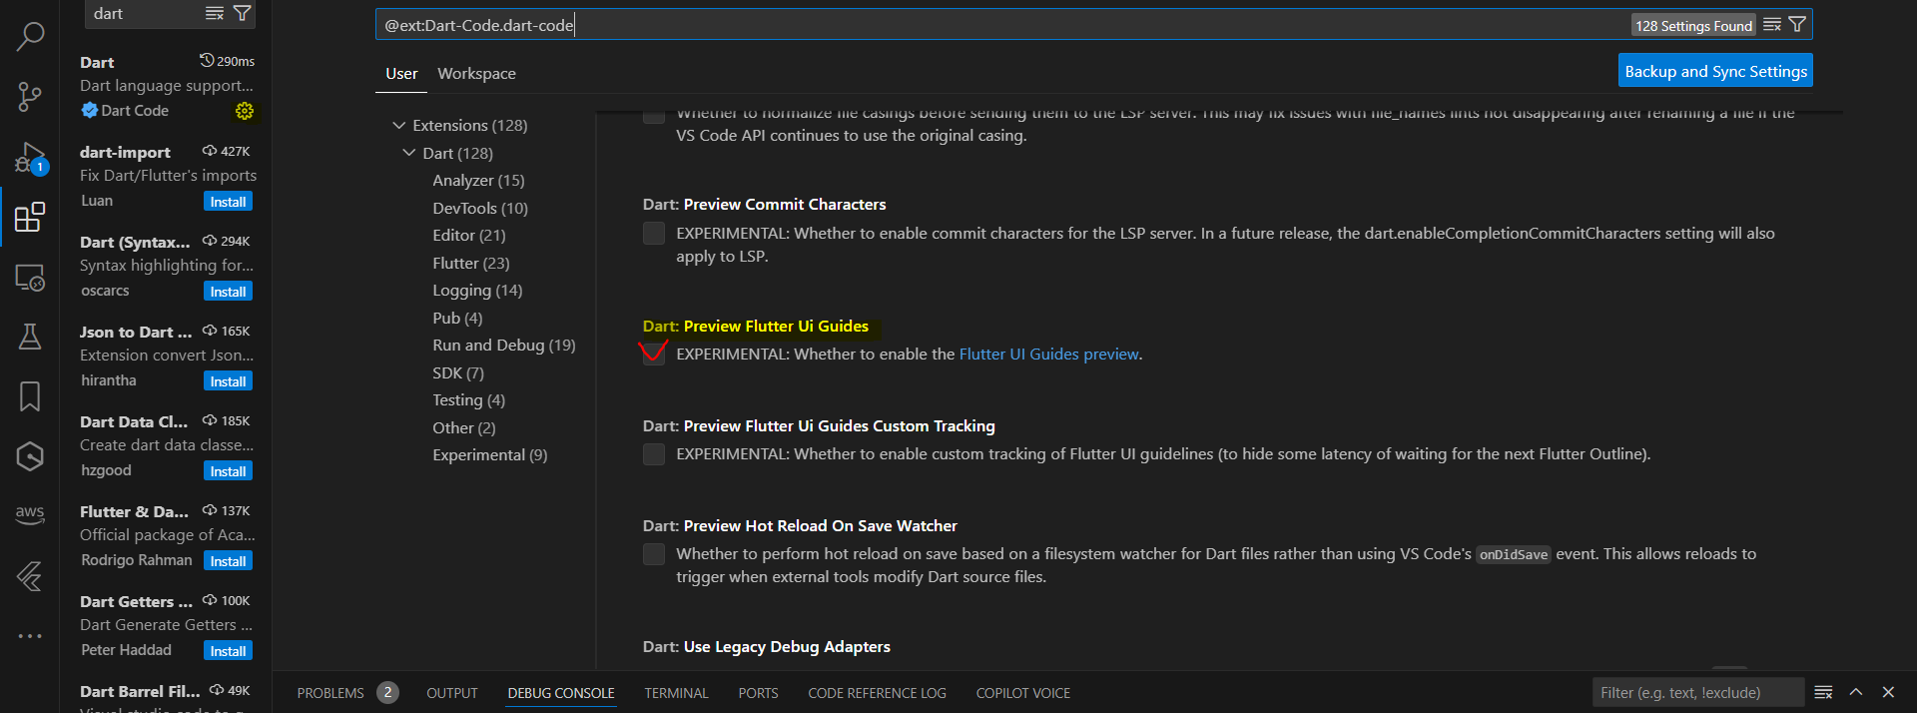
Task: Select Run and Debug (19) category
Action: [504, 346]
